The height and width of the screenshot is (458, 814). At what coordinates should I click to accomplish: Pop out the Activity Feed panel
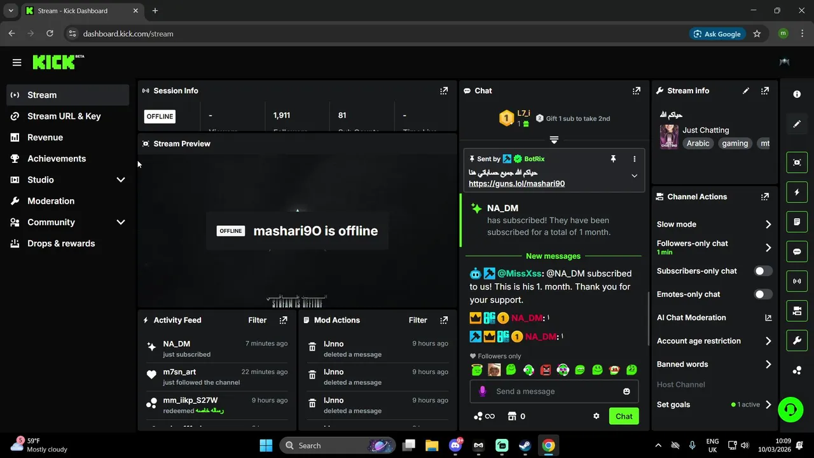click(x=284, y=321)
